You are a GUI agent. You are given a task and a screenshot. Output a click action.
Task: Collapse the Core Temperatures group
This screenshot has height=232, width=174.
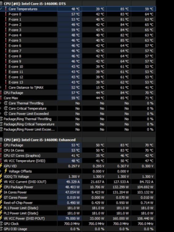1,9
